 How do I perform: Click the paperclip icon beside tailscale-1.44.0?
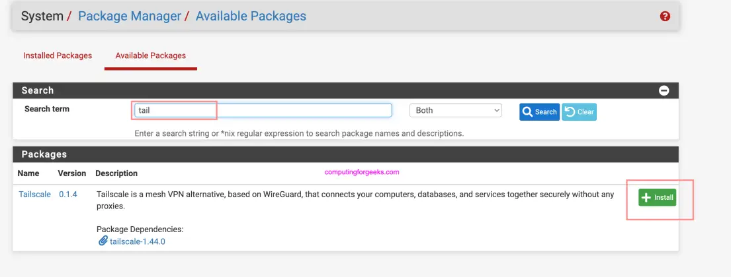[x=103, y=241]
